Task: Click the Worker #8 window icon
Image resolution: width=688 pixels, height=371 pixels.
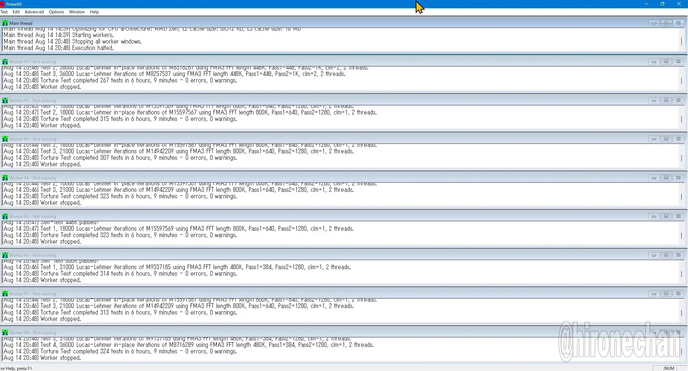Action: click(5, 333)
